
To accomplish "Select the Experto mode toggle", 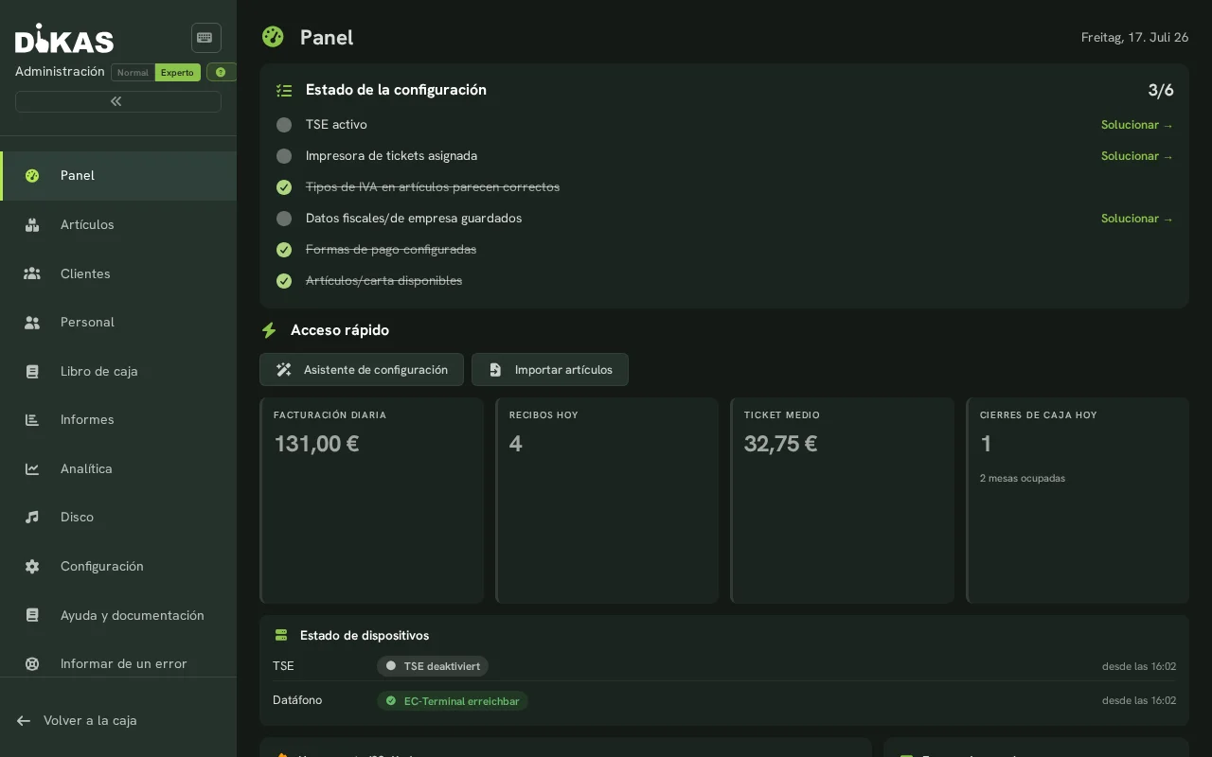I will tap(177, 73).
